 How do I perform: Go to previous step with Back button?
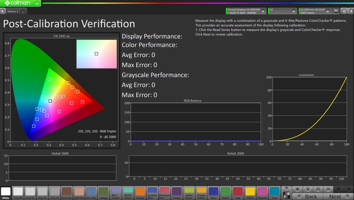[308, 196]
